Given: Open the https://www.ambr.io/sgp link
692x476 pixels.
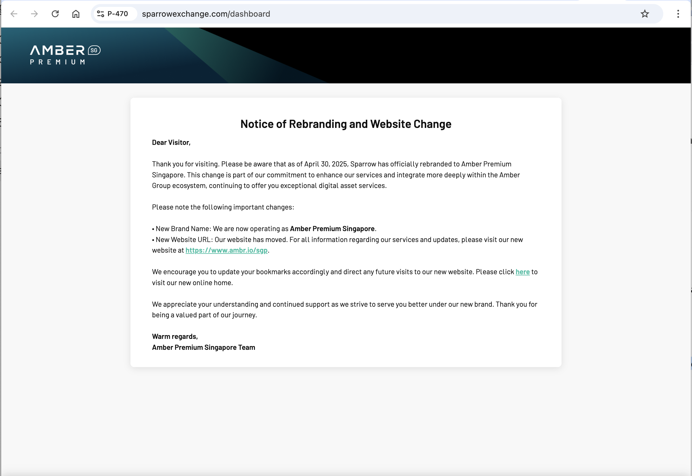Looking at the screenshot, I should point(226,250).
